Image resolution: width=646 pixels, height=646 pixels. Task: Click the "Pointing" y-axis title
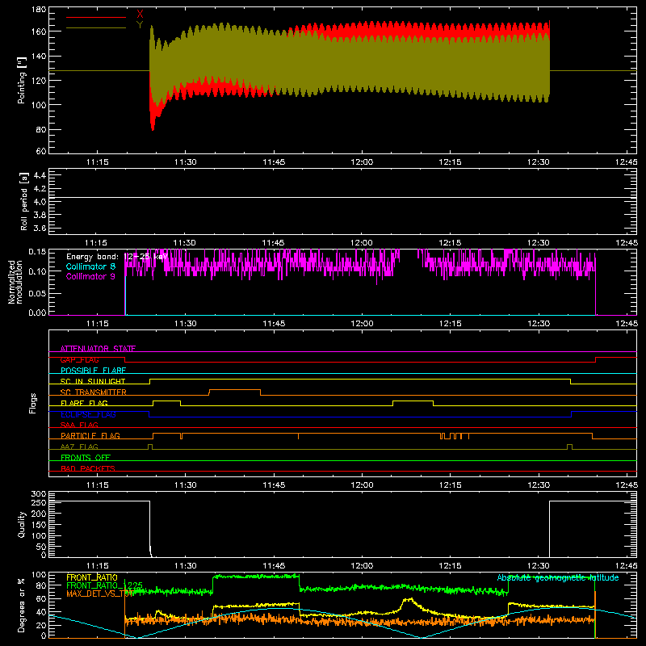click(x=22, y=81)
